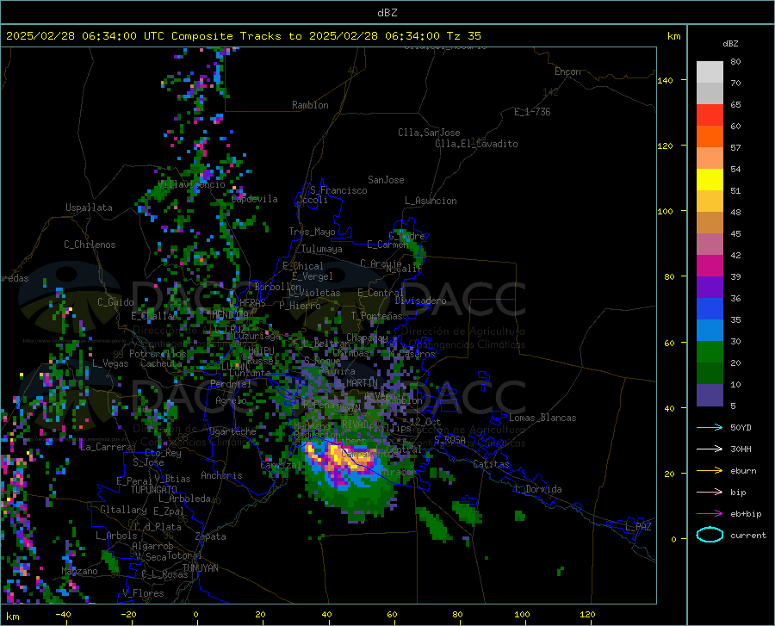This screenshot has width=775, height=626.
Task: Click the V_Flores label
Action: coord(143,593)
